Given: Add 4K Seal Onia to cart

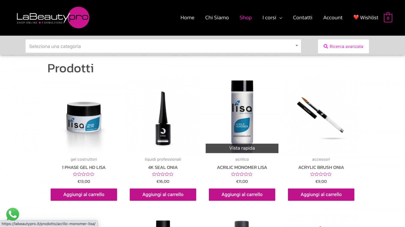Looking at the screenshot, I should pyautogui.click(x=163, y=194).
